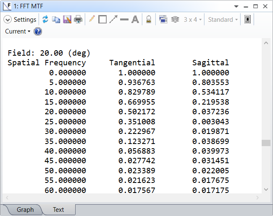Click sagittal value 0.219538
273x216 pixels.
[x=211, y=102]
